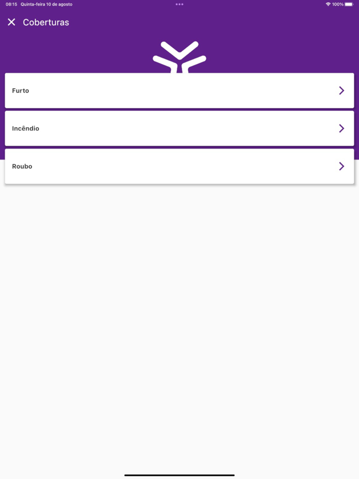
Task: Tap the 08:15 clock in status bar
Action: tap(11, 4)
